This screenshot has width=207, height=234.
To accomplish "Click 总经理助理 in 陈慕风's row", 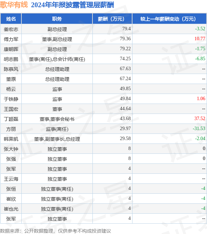I will [57, 69].
